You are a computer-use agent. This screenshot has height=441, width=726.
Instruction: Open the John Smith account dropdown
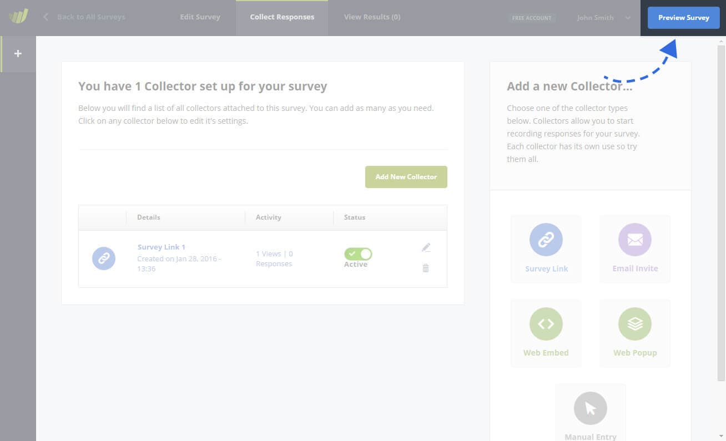tap(603, 18)
